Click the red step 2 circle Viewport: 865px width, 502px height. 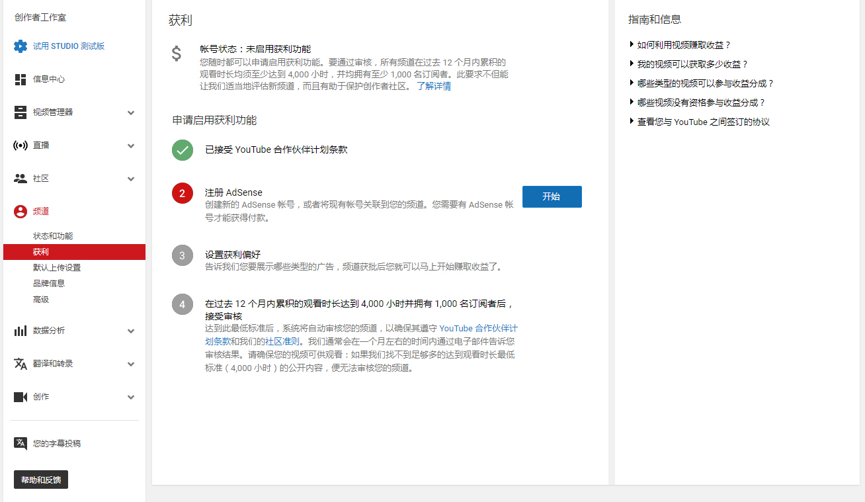[x=183, y=193]
